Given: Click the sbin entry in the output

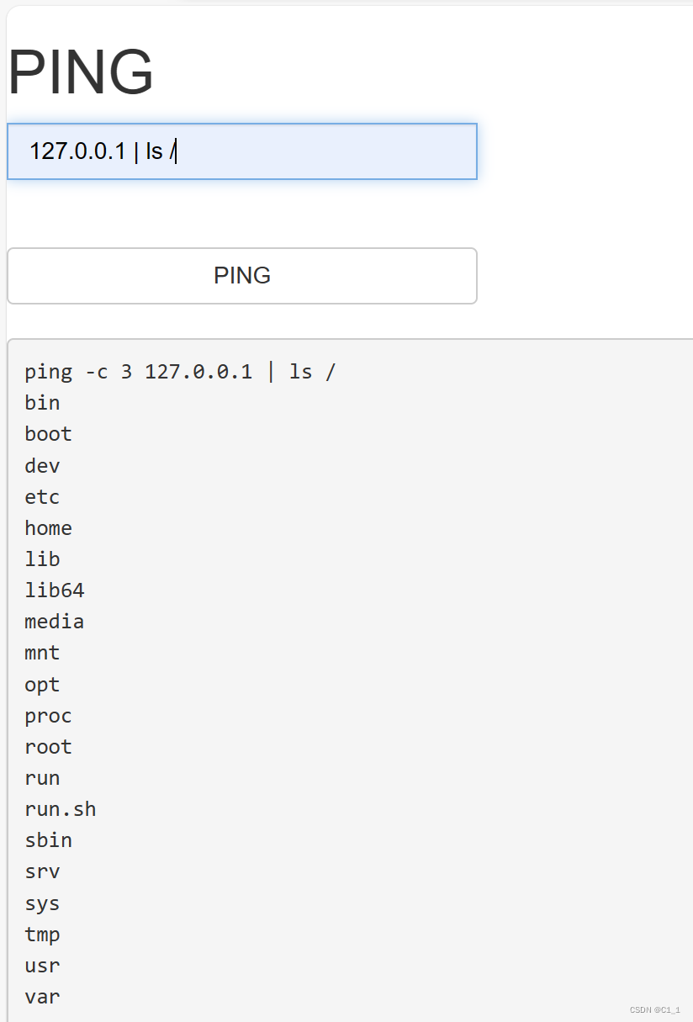Looking at the screenshot, I should [x=47, y=839].
